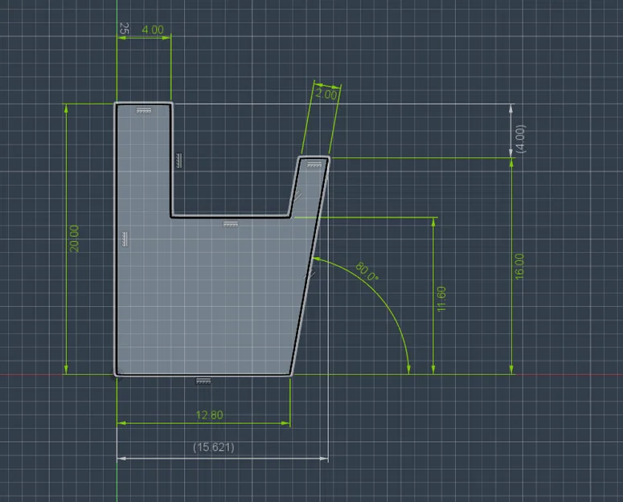The width and height of the screenshot is (623, 502).
Task: Select horizontal constraint icon below bottom edge
Action: pyautogui.click(x=203, y=381)
